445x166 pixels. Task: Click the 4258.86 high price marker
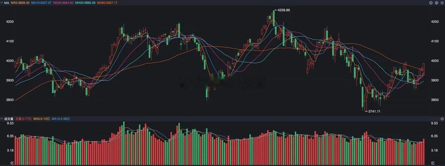click(x=284, y=10)
